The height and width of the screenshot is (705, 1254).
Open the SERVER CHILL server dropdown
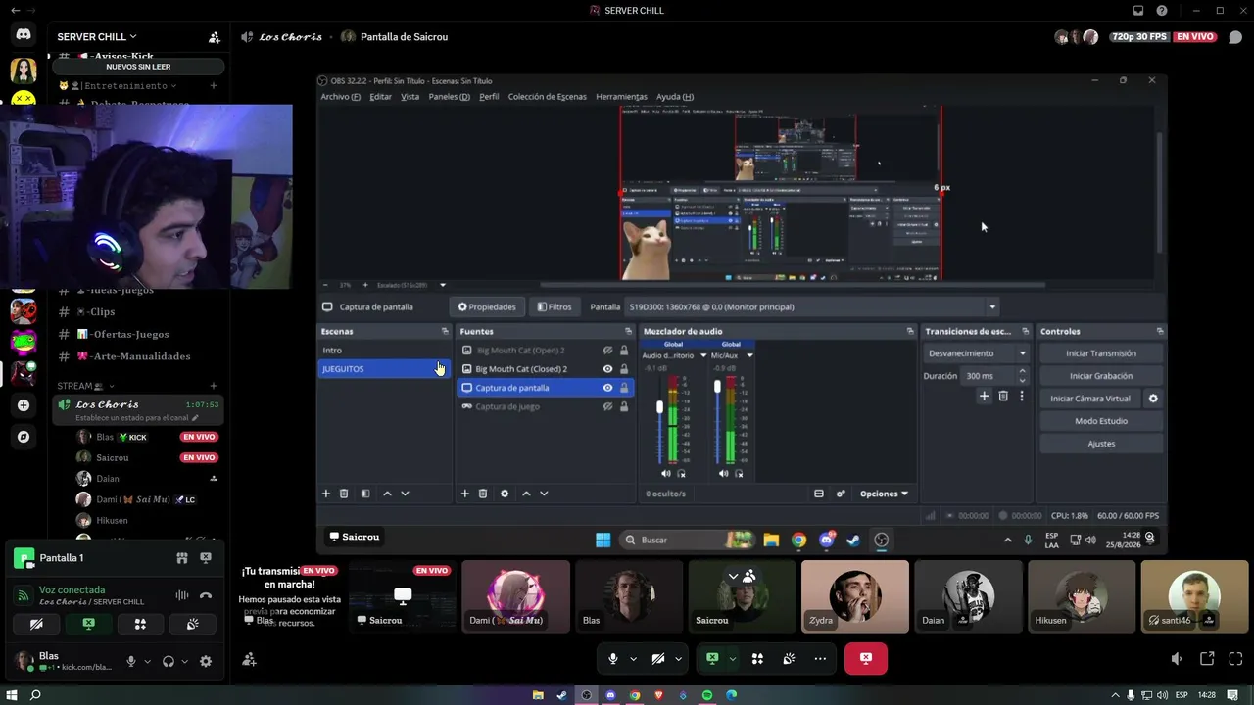click(96, 37)
